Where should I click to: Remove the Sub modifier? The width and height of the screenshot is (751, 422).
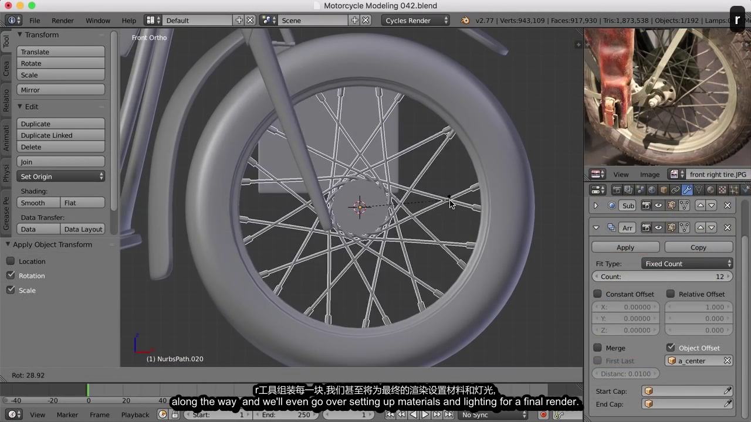(x=728, y=205)
